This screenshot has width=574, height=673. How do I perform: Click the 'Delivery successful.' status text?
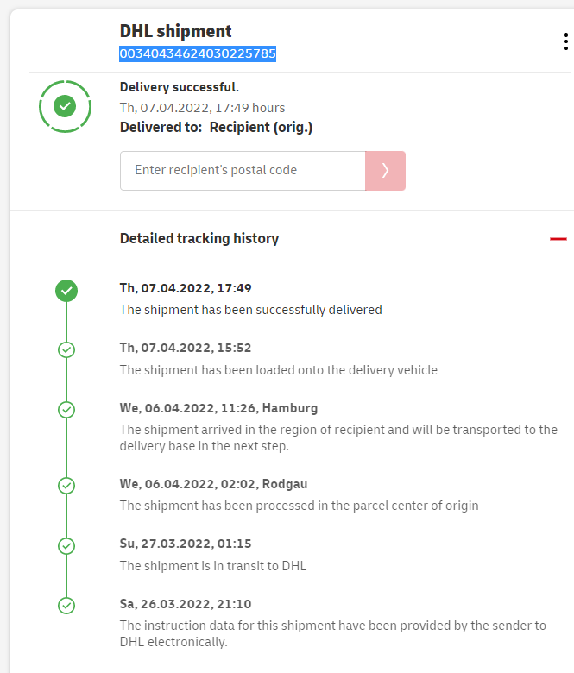coord(180,87)
